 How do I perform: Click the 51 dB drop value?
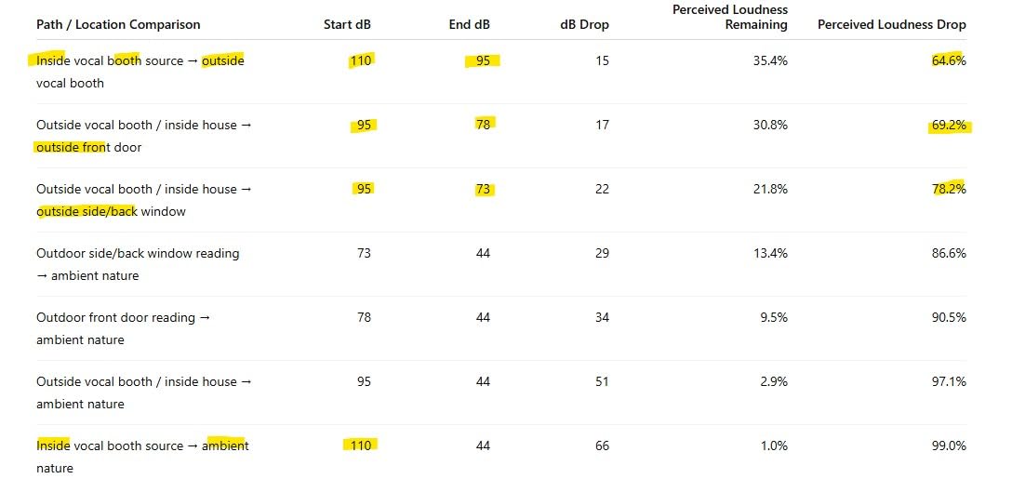click(x=602, y=381)
